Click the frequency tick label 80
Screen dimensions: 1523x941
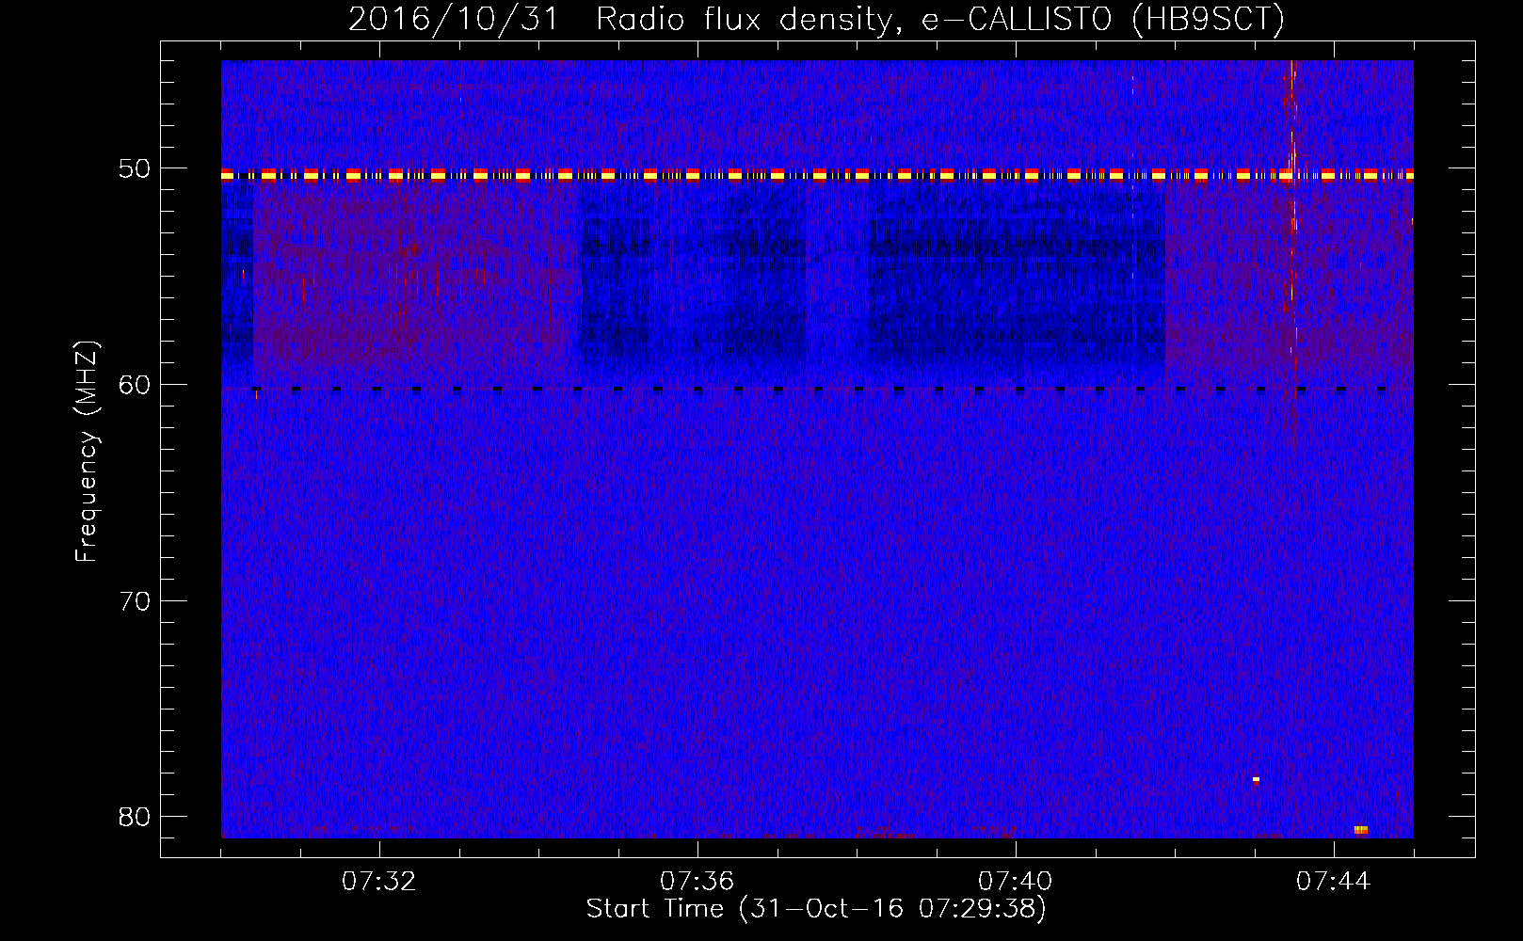(135, 817)
